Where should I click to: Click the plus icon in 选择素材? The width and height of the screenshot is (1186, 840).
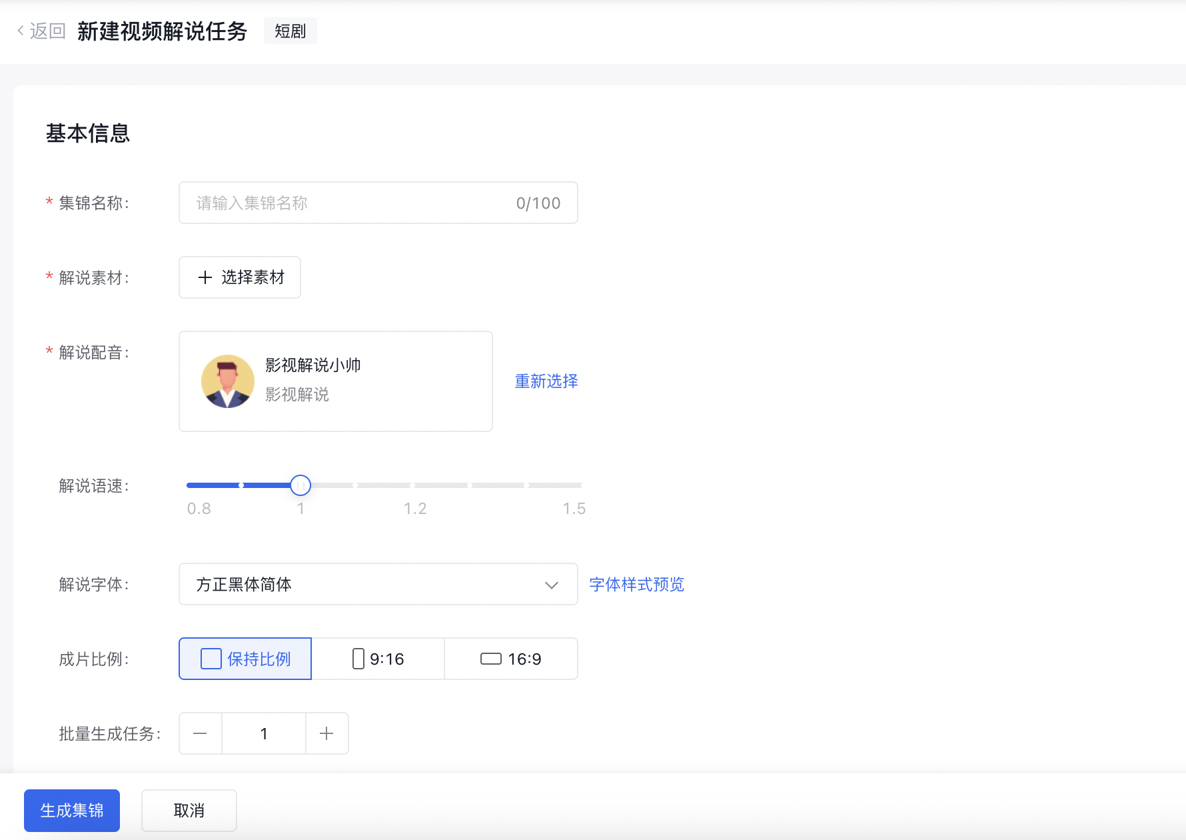205,277
